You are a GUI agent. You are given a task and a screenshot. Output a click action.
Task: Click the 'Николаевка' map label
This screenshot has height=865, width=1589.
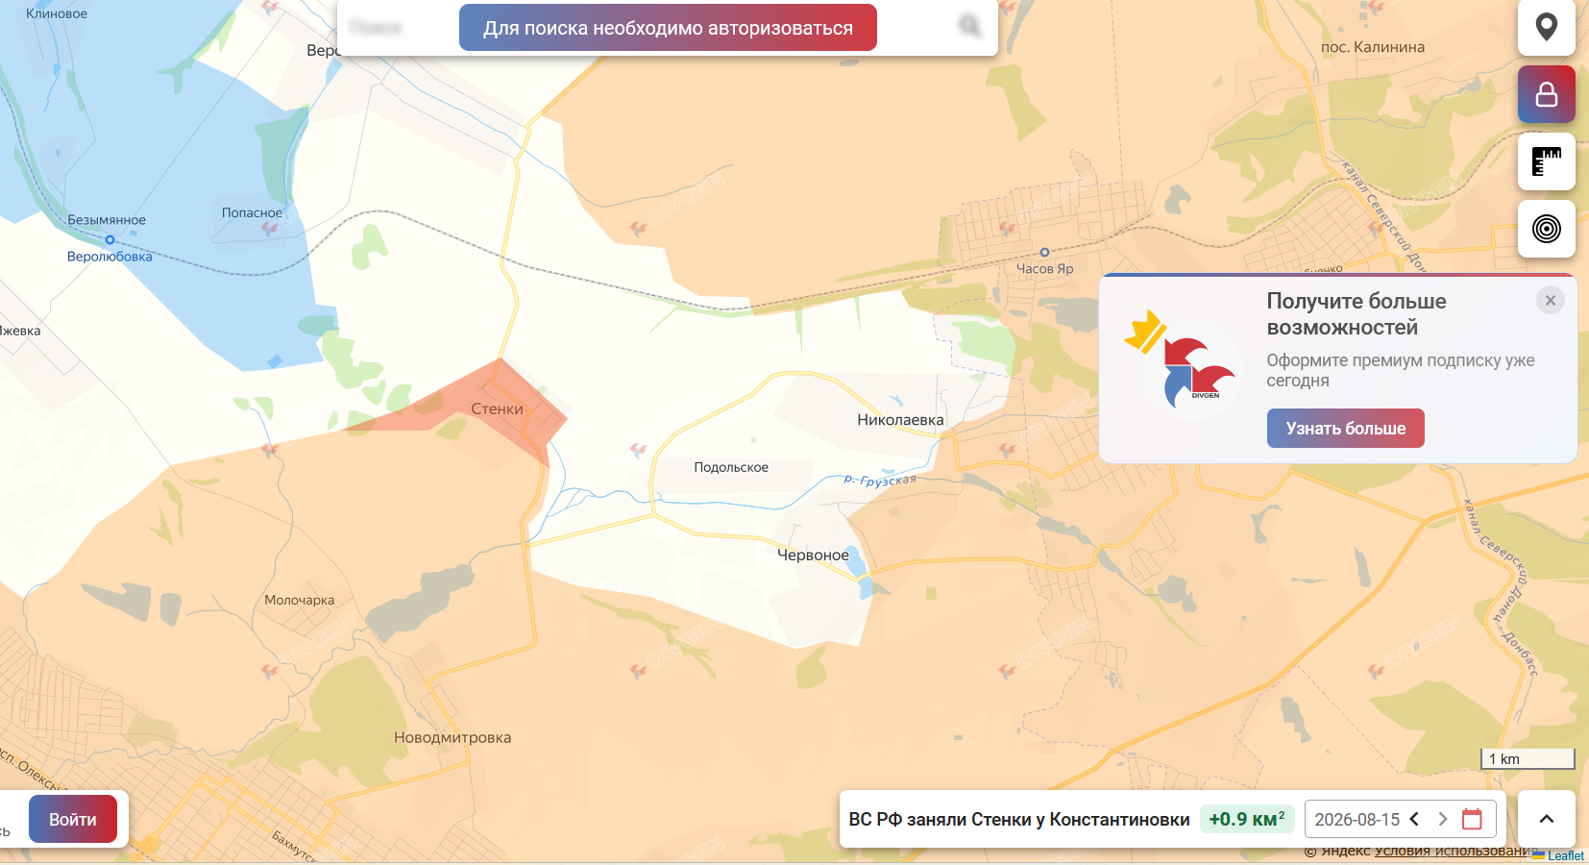pyautogui.click(x=900, y=420)
